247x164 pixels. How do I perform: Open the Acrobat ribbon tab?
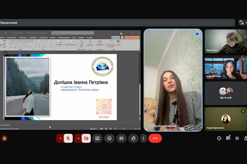(x=89, y=37)
